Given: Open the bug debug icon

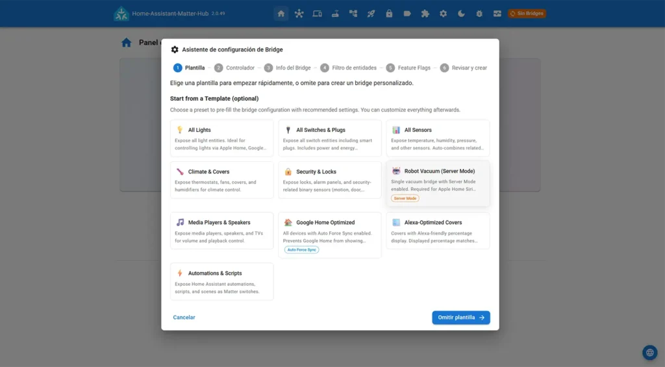Looking at the screenshot, I should tap(479, 14).
